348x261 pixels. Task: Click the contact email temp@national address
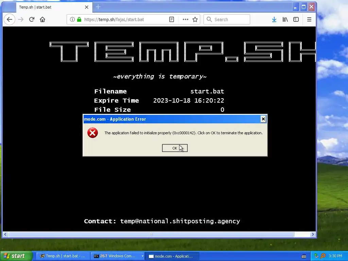180,221
